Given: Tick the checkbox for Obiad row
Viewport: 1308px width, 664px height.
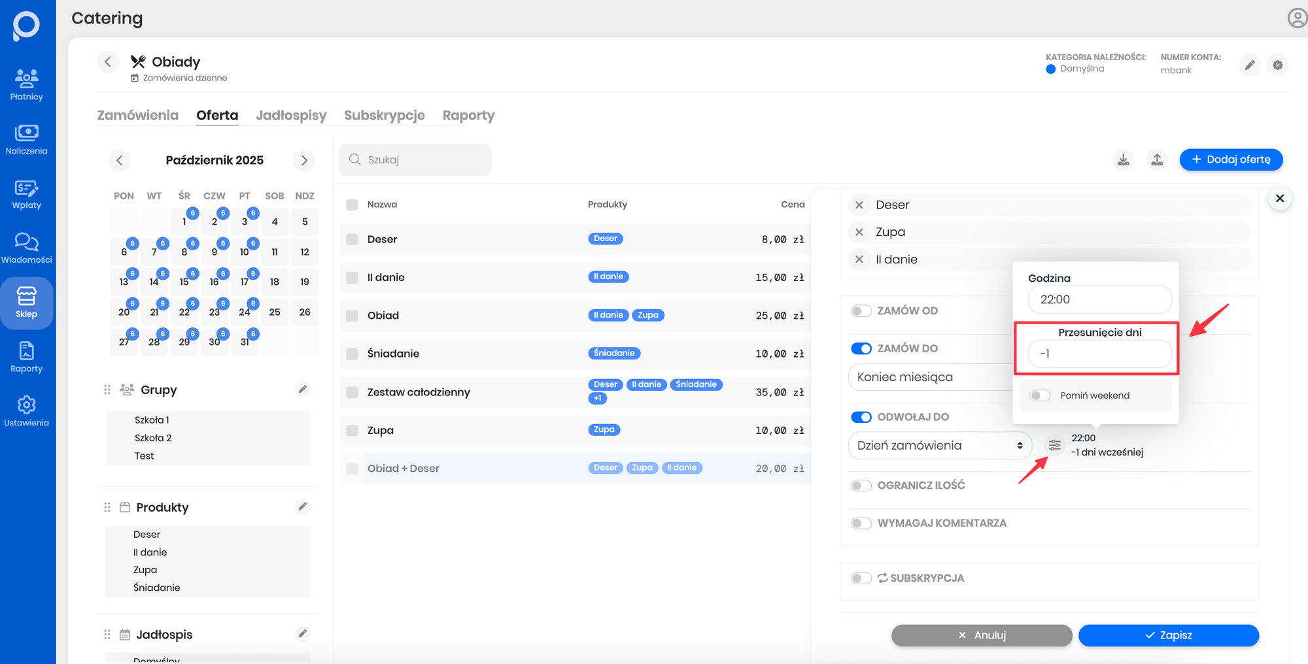Looking at the screenshot, I should click(352, 316).
